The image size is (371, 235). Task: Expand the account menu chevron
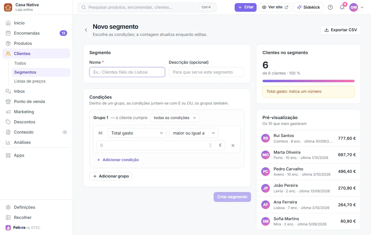pos(362,7)
